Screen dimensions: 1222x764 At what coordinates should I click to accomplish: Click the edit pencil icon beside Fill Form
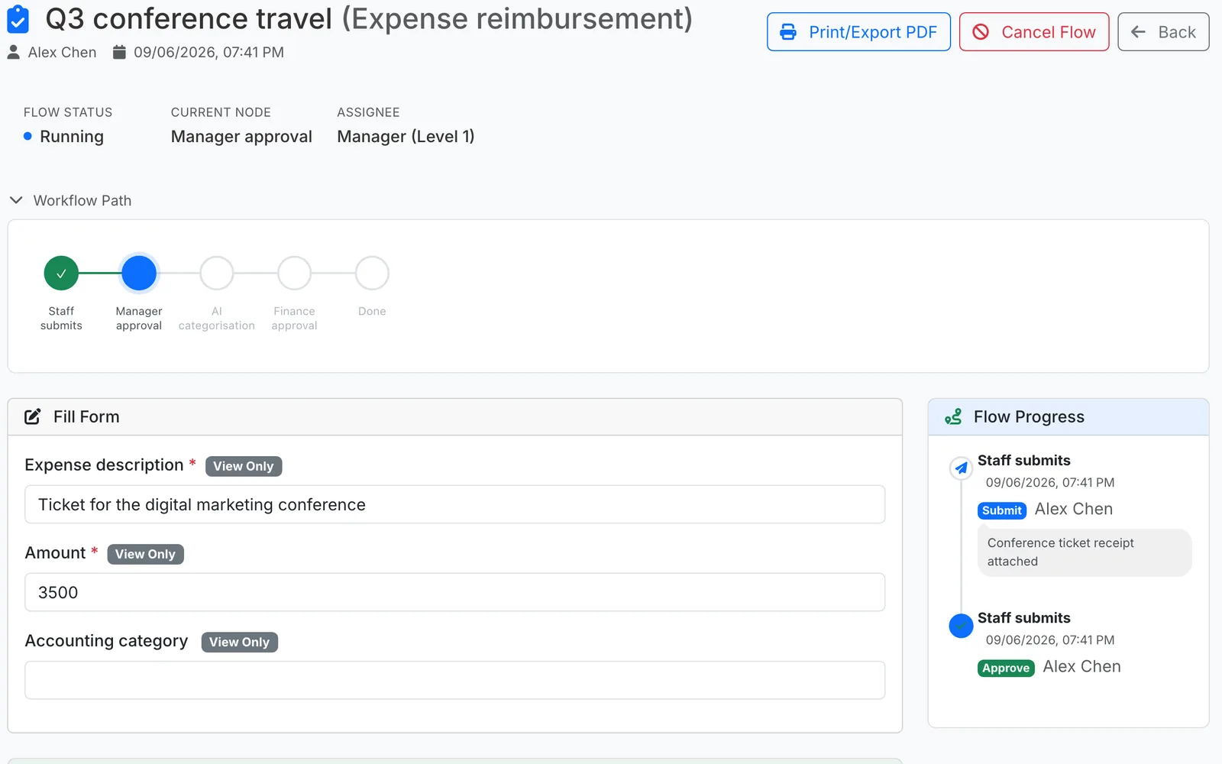[x=33, y=416]
